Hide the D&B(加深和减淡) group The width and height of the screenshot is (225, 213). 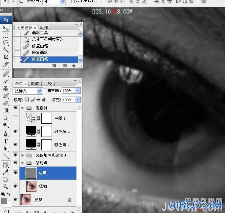point(16,155)
